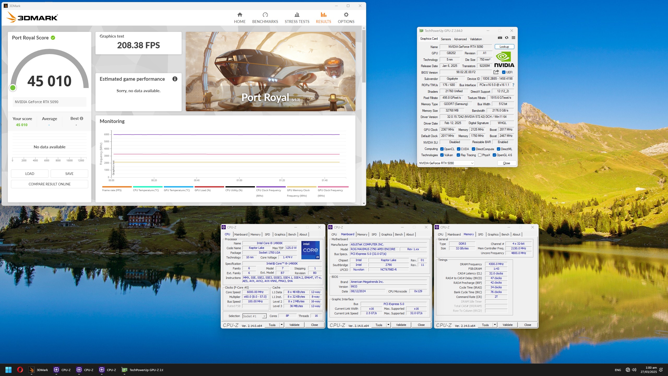Click Tools button in the CPU-Z CPU window
Viewport: 668px width, 376px height.
[x=272, y=325]
